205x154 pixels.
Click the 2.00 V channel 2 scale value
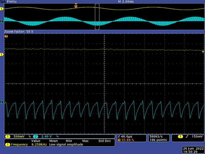tap(46, 137)
